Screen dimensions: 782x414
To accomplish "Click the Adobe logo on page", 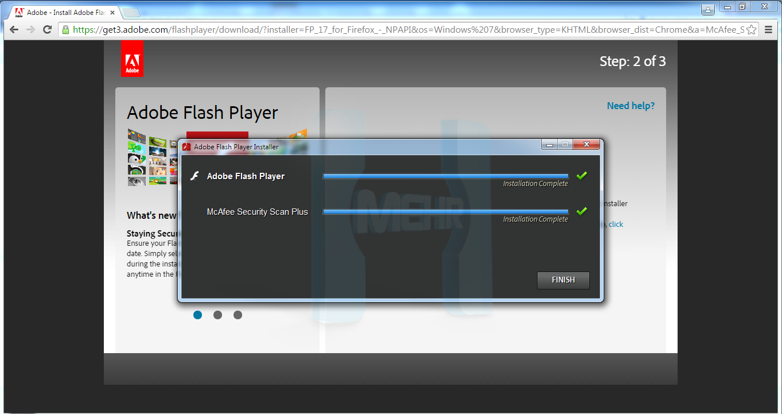I will click(x=132, y=59).
